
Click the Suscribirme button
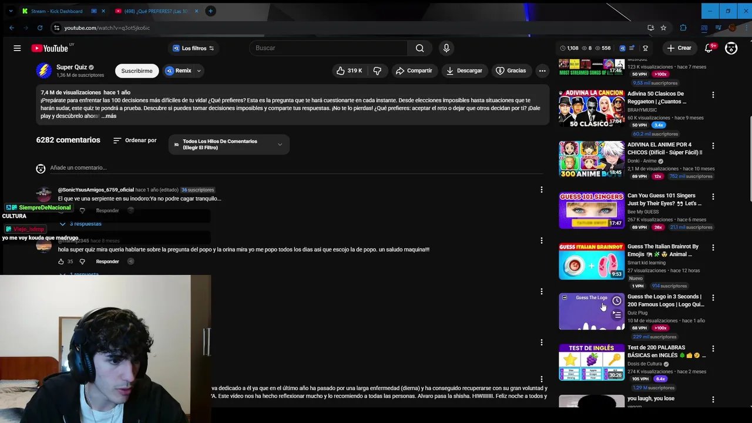pos(137,70)
